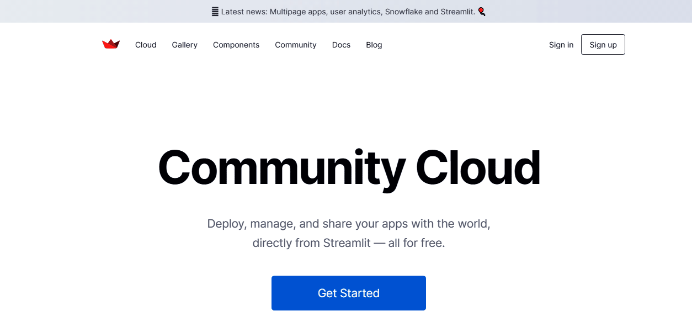Open the Components nav link
Viewport: 692px width, 316px height.
(x=236, y=45)
